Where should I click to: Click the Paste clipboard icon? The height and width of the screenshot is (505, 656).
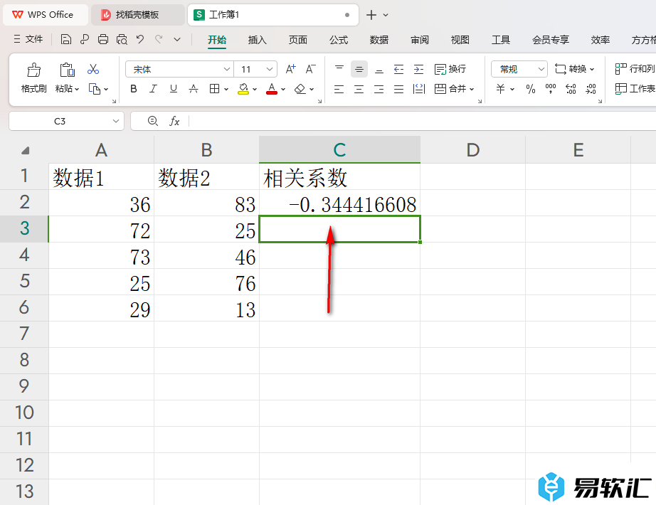point(67,70)
